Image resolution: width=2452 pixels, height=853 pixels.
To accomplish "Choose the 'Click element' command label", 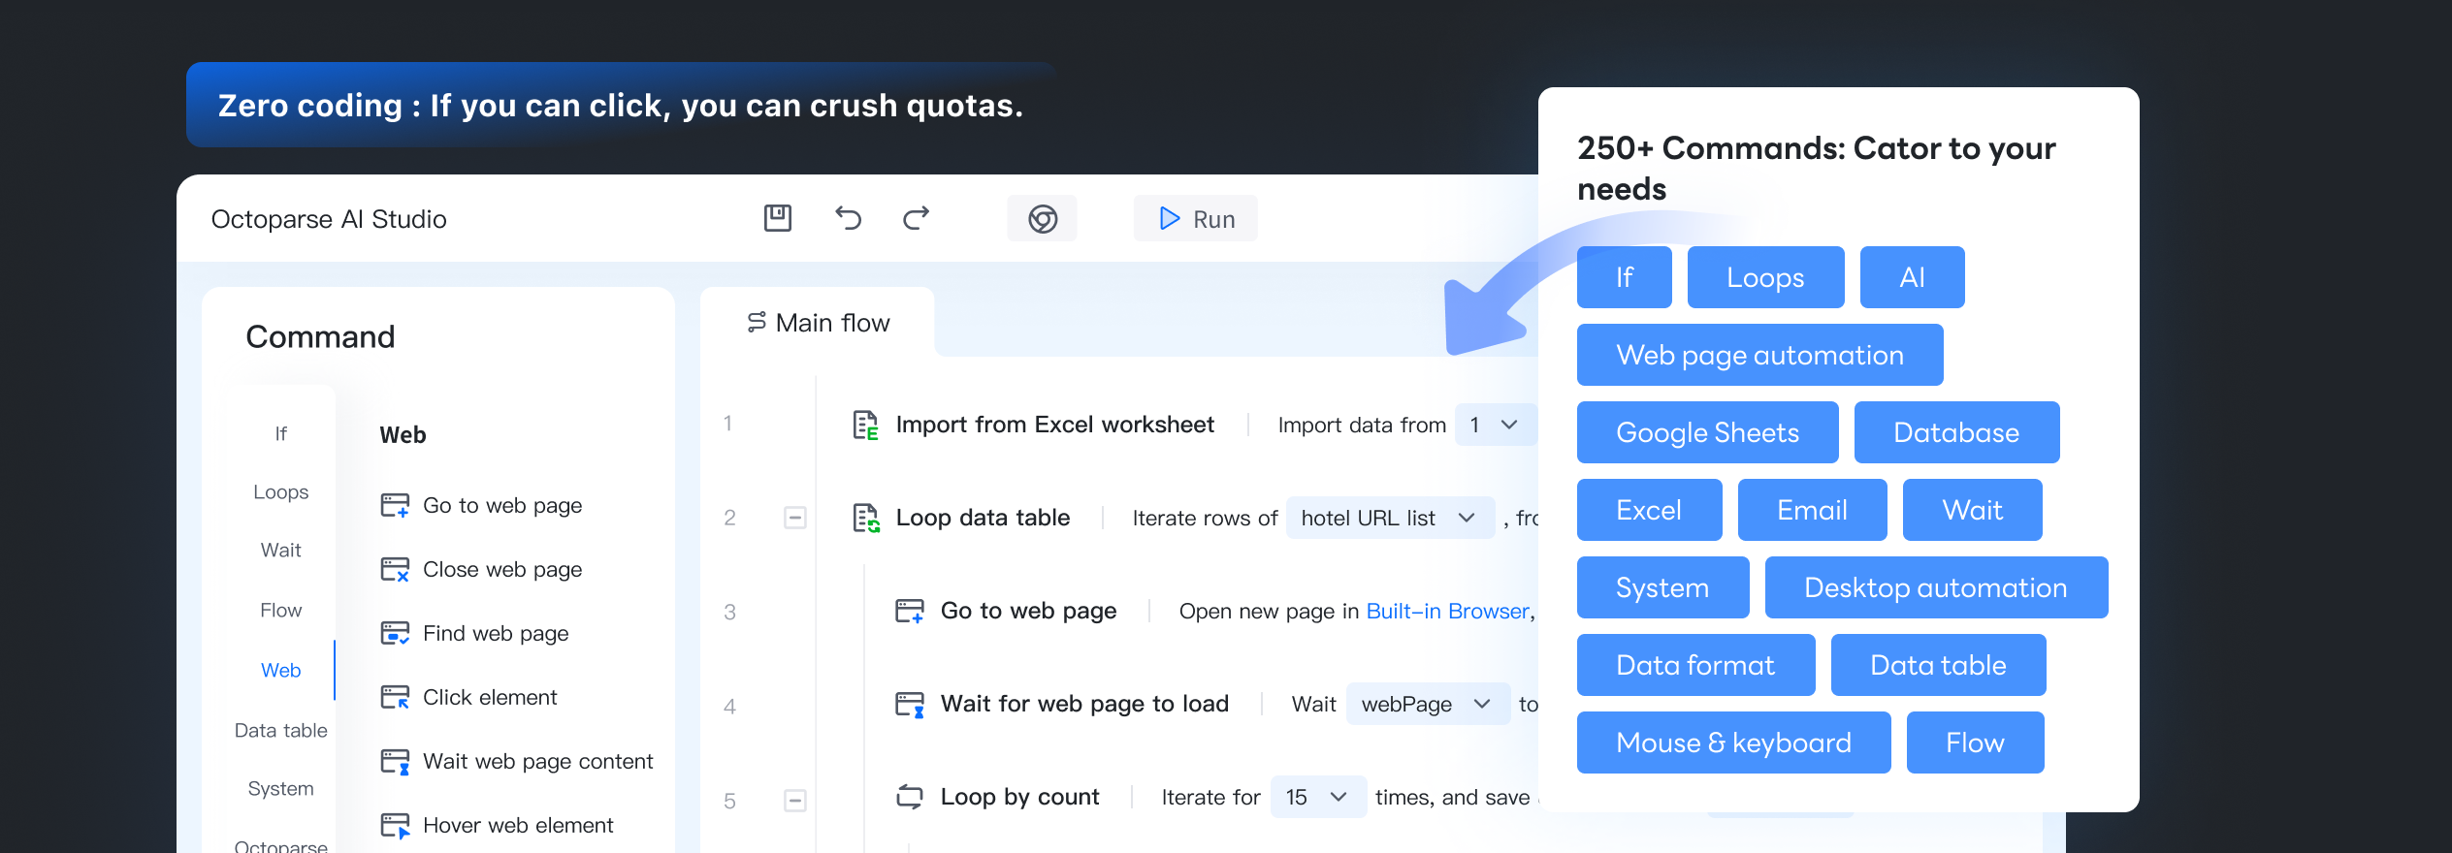I will tap(490, 698).
